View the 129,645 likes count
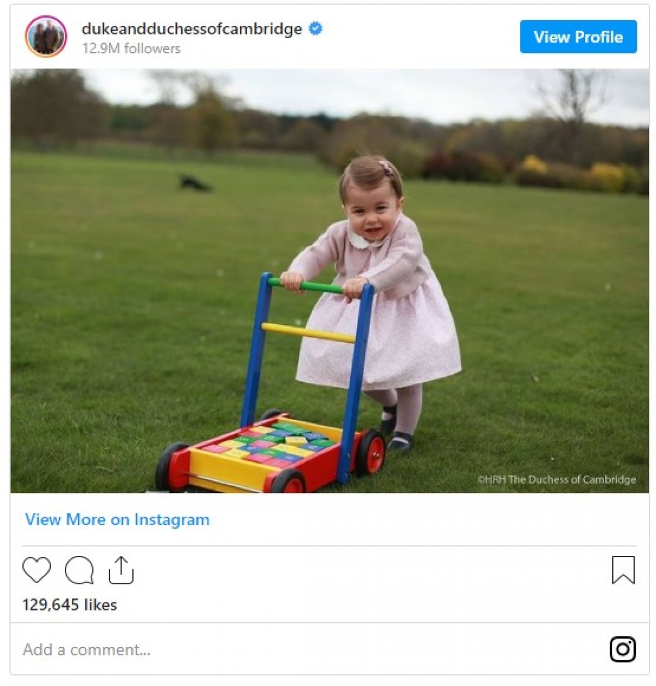Screen dimensions: 656x686 [x=69, y=605]
